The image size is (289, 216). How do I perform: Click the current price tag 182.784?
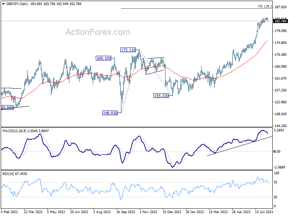coord(280,21)
